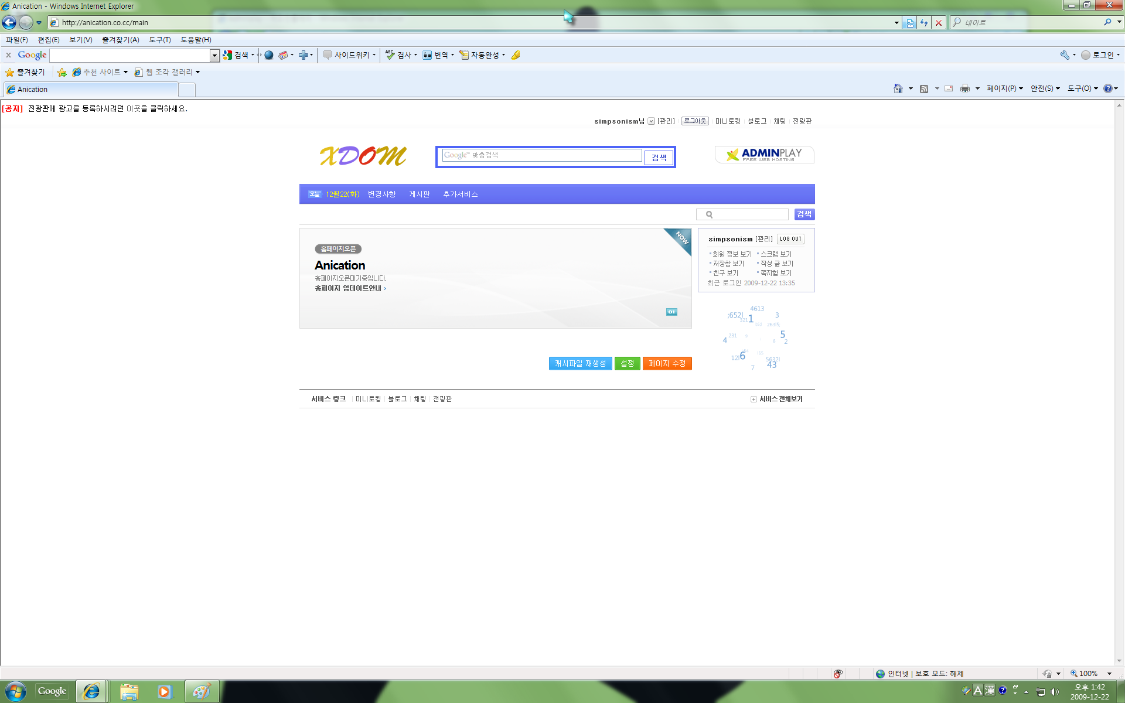Click the Google Toolbar highlighter icon

click(516, 55)
